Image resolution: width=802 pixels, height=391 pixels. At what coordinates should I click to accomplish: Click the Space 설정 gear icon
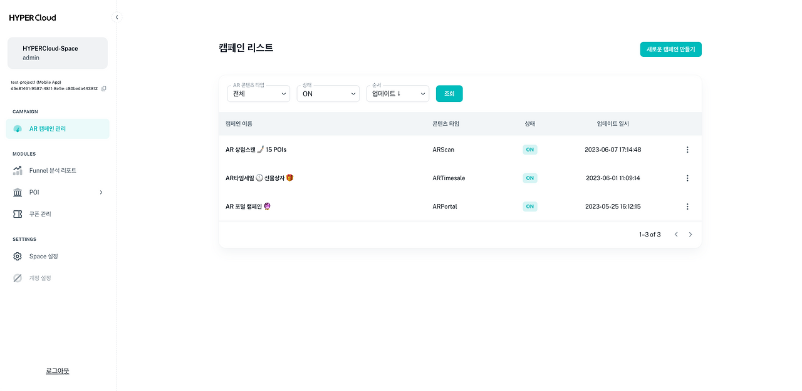(17, 256)
